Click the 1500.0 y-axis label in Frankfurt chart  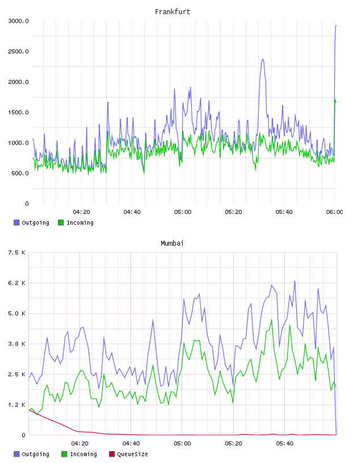point(18,112)
